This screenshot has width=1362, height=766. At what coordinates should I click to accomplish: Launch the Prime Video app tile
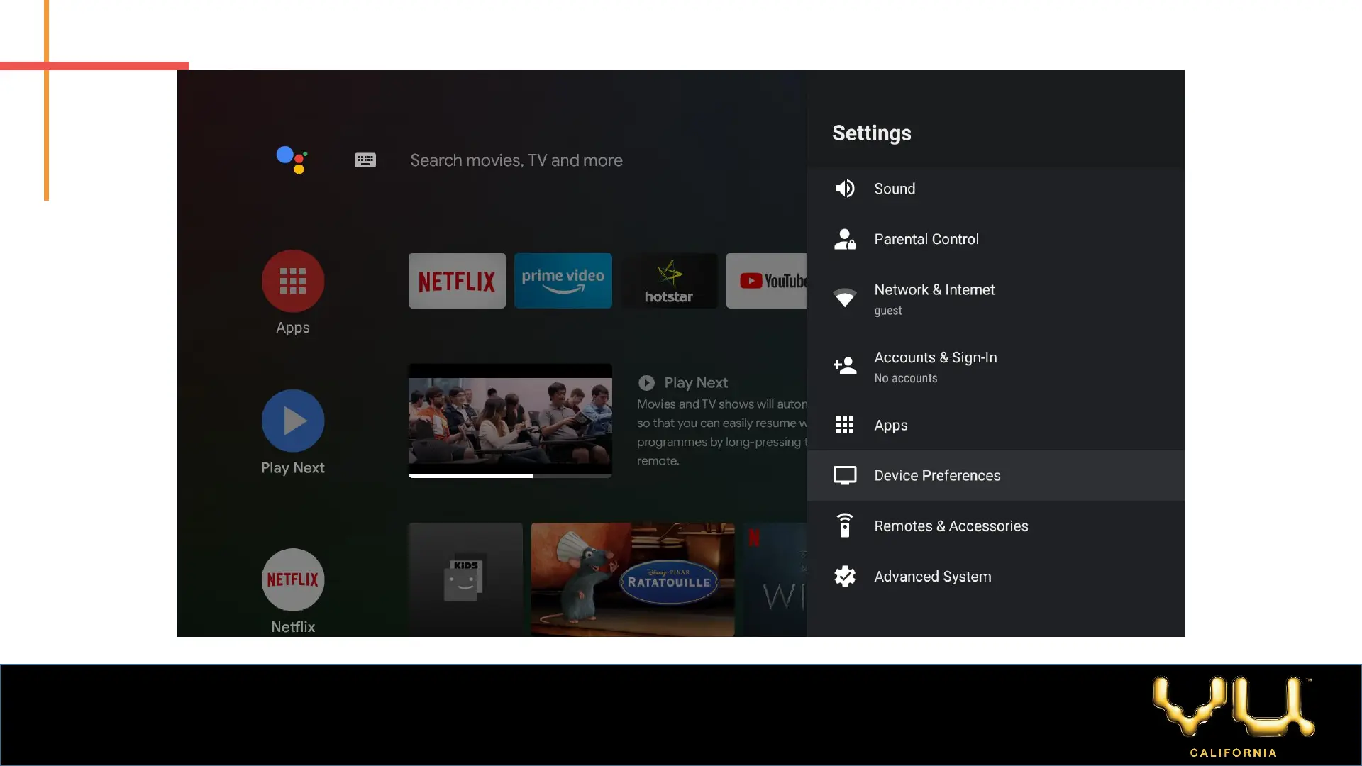tap(563, 281)
